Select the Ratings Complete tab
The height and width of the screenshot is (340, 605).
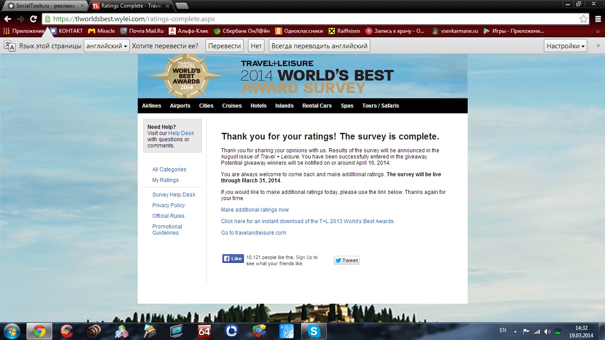[131, 6]
